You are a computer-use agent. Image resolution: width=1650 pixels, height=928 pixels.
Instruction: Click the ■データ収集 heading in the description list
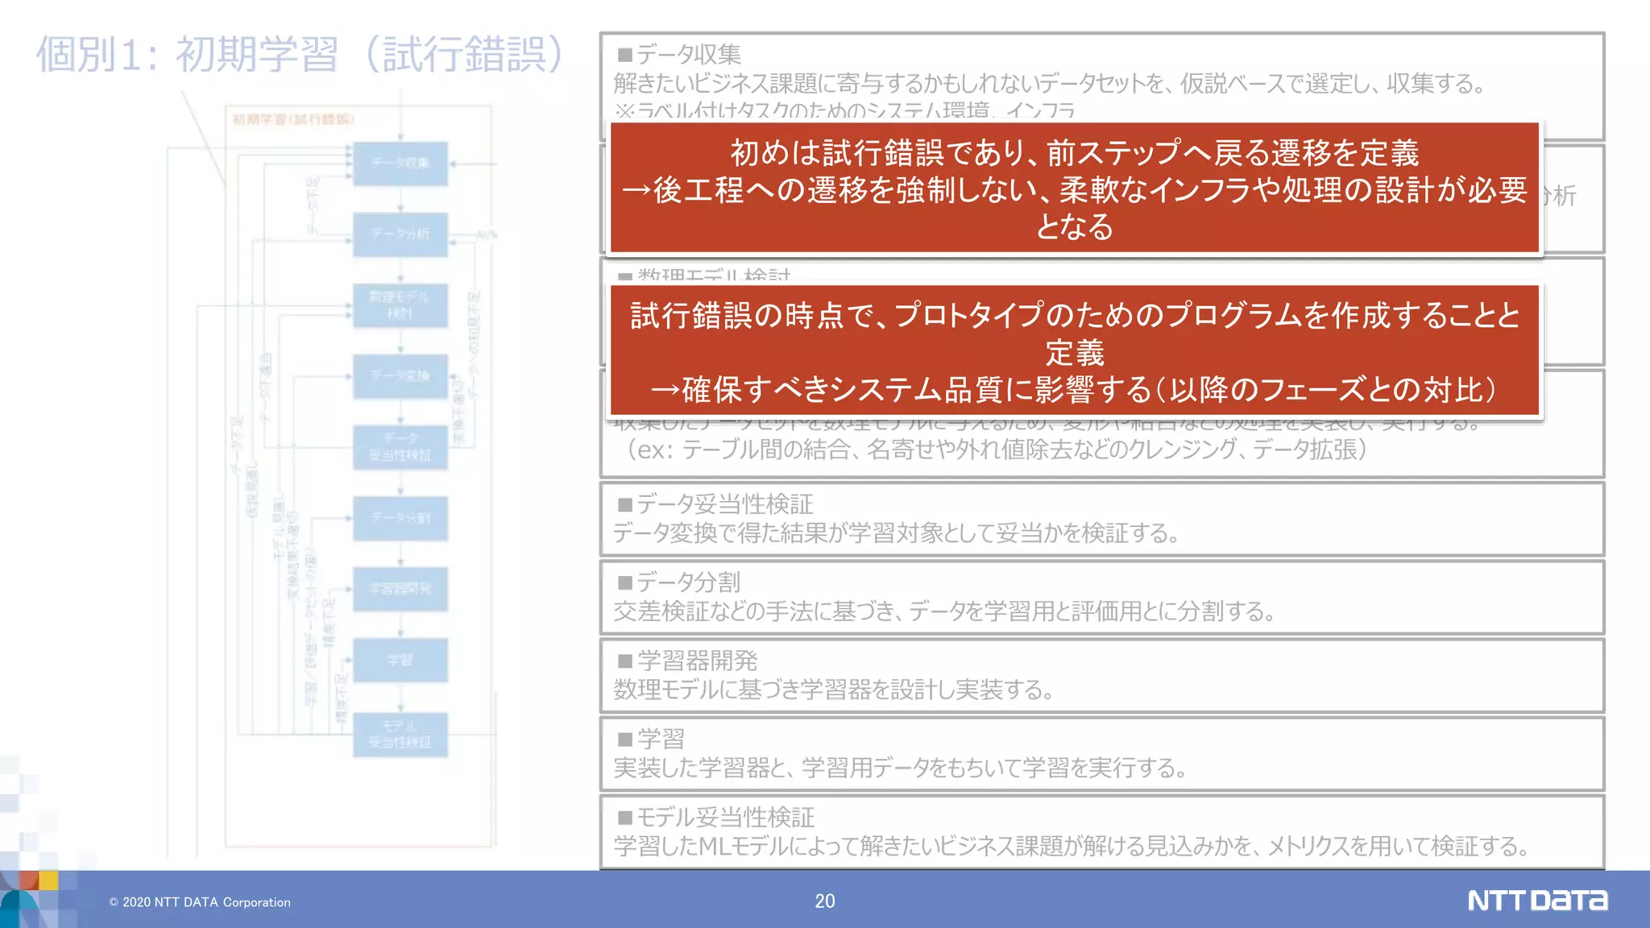679,54
